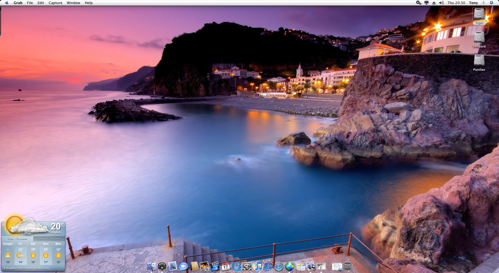
Task: Click the Trash in the Dock
Action: 348,266
